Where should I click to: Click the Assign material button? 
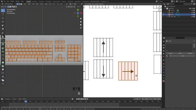coord(171,53)
